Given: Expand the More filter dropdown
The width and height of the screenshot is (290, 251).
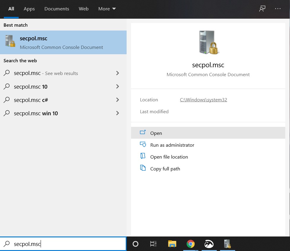Looking at the screenshot, I should 107,9.
